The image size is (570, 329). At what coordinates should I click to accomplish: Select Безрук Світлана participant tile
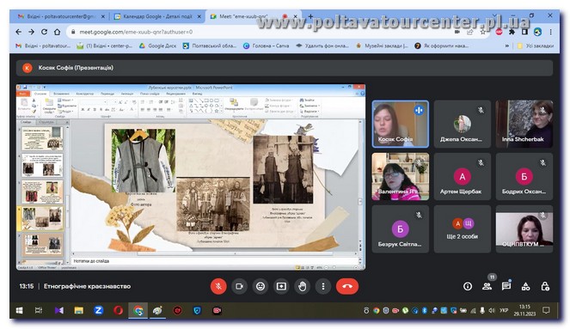(x=401, y=229)
